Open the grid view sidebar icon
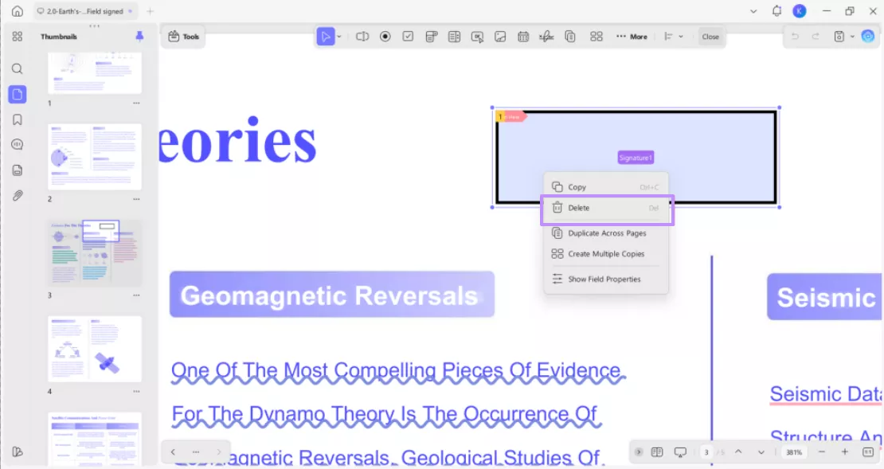This screenshot has height=469, width=884. [x=18, y=37]
